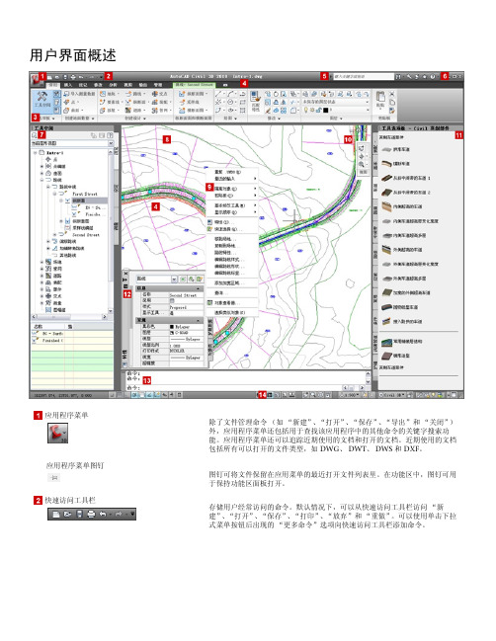Toggle the layer freeze sun icon in 图层 panel
496x641 pixels.
312,110
